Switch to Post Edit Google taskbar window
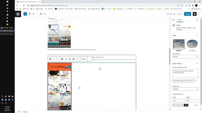 (x=7, y=28)
